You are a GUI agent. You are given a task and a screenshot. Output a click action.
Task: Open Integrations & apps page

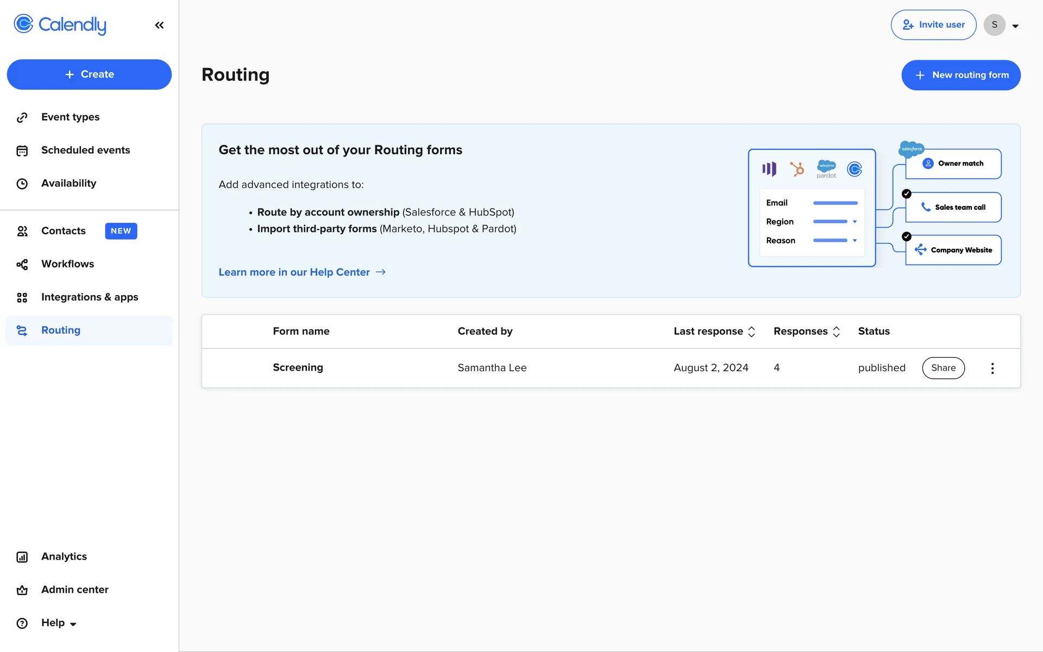pyautogui.click(x=90, y=297)
